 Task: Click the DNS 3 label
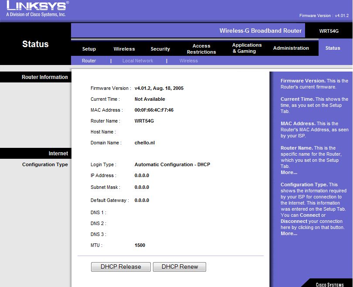(98, 234)
